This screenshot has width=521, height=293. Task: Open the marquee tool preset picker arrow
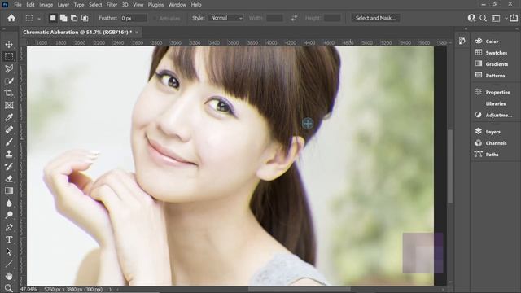[39, 19]
